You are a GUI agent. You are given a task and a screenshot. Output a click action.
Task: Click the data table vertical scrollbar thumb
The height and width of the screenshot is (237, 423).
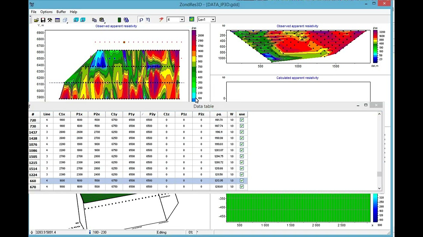tap(379, 174)
